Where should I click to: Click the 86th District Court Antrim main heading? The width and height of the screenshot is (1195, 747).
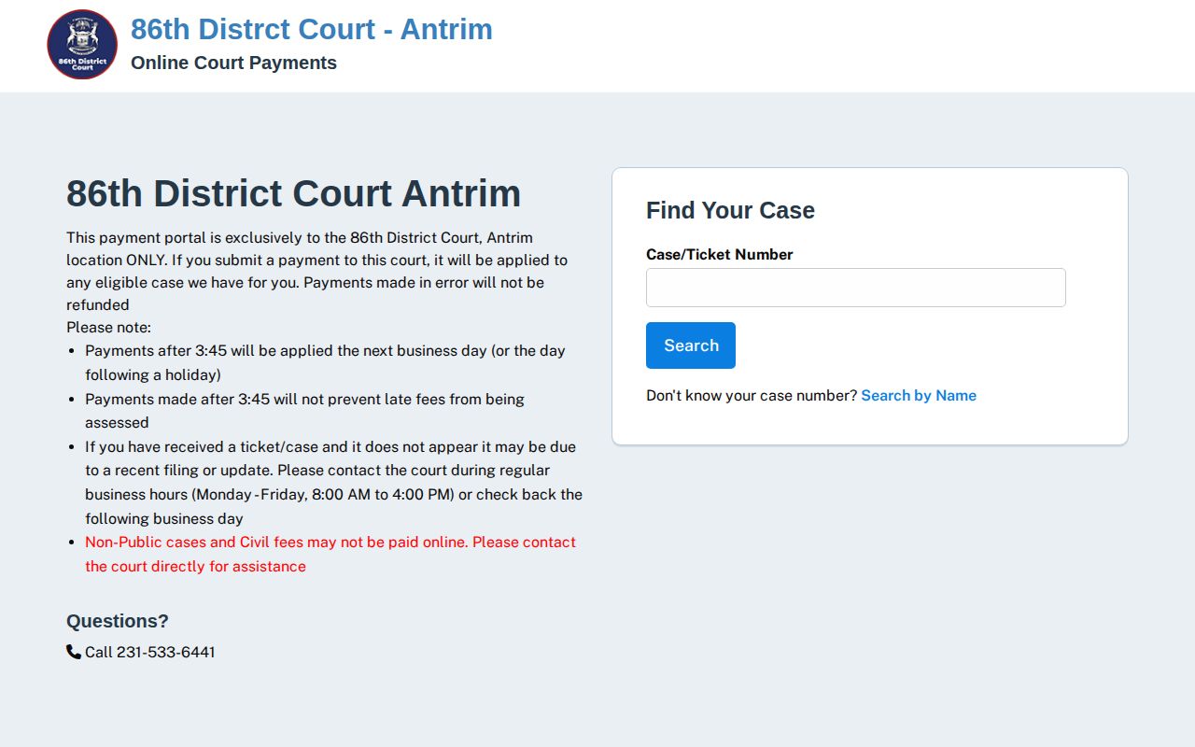(294, 193)
